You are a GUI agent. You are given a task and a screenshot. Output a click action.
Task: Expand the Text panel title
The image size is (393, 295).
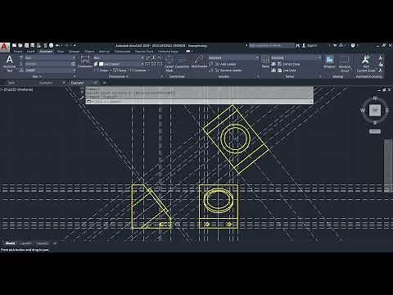(x=37, y=76)
